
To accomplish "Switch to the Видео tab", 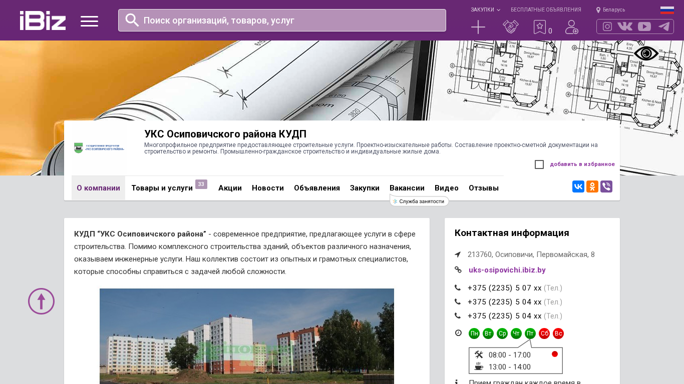I will coord(447,188).
